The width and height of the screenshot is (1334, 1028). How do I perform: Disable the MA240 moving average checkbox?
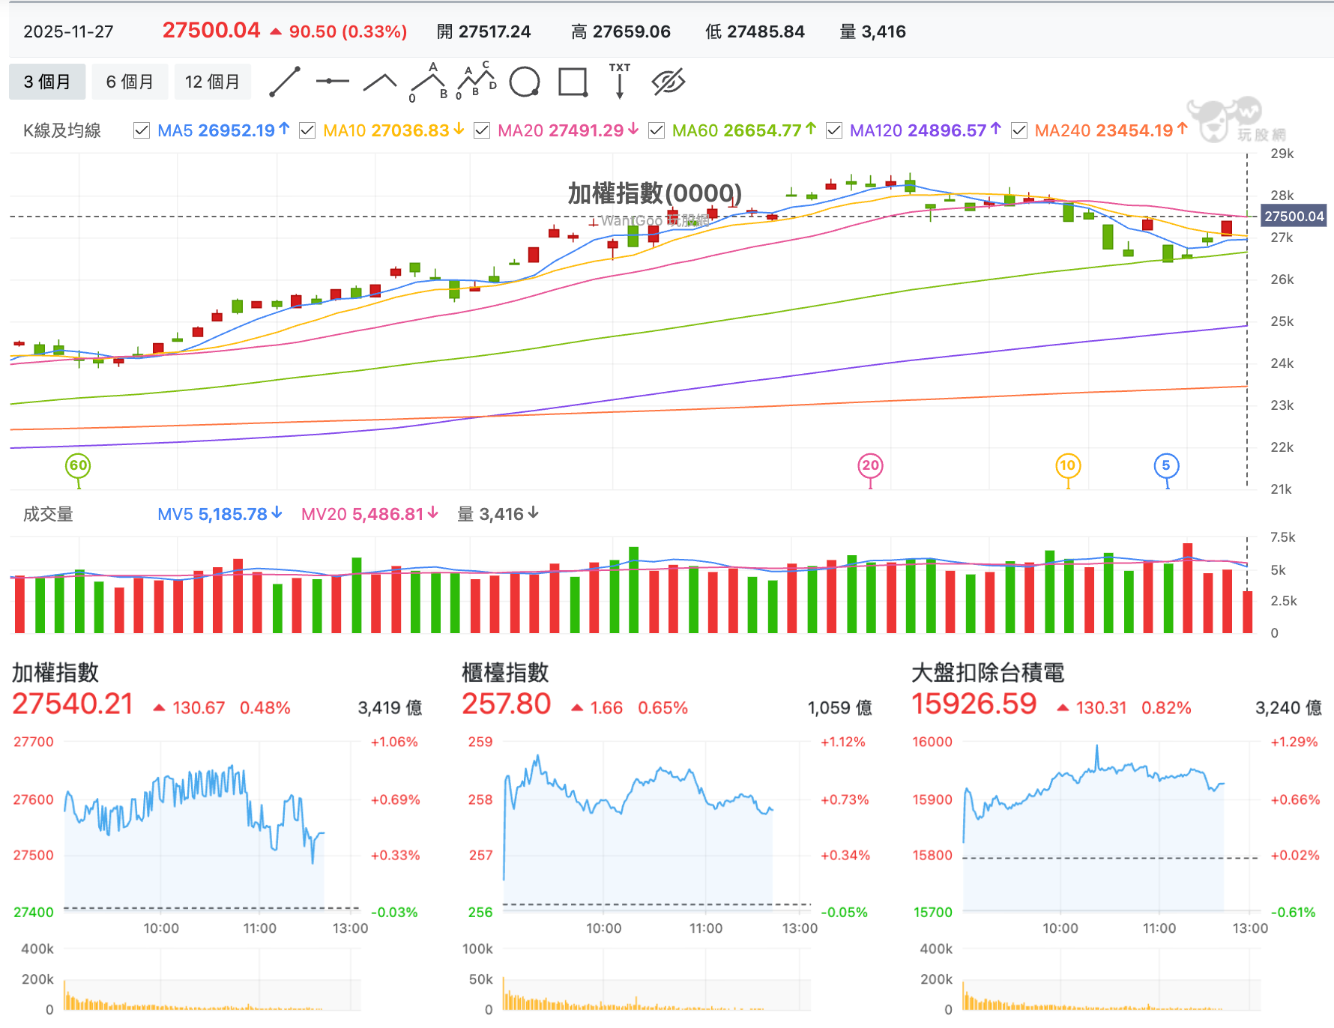(x=1018, y=130)
